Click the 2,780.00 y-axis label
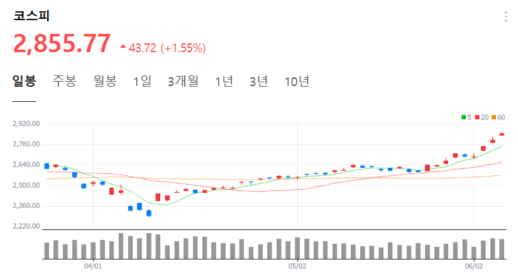 pyautogui.click(x=26, y=144)
